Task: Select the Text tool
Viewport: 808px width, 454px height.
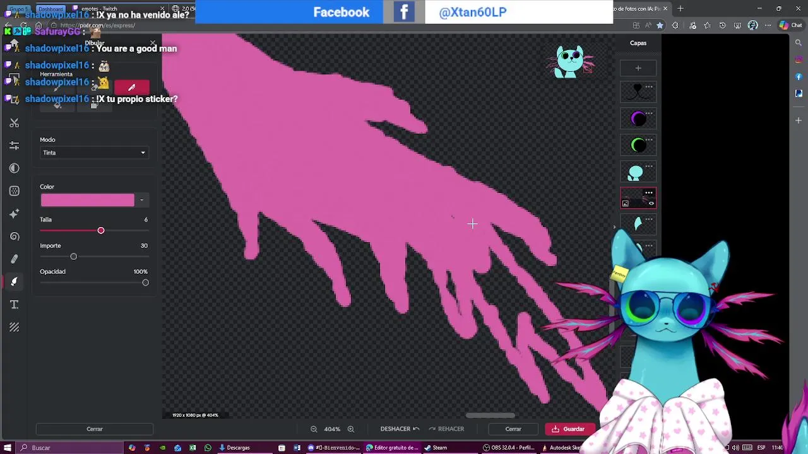Action: pyautogui.click(x=14, y=305)
